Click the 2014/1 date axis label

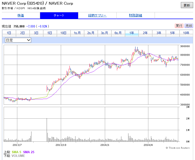(x=105, y=145)
